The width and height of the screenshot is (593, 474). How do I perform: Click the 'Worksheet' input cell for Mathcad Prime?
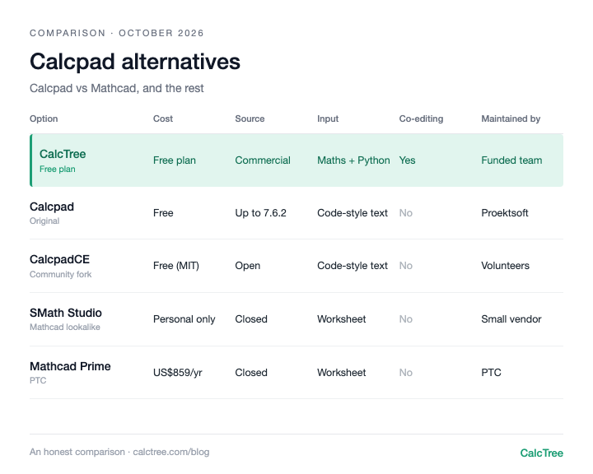click(x=341, y=373)
